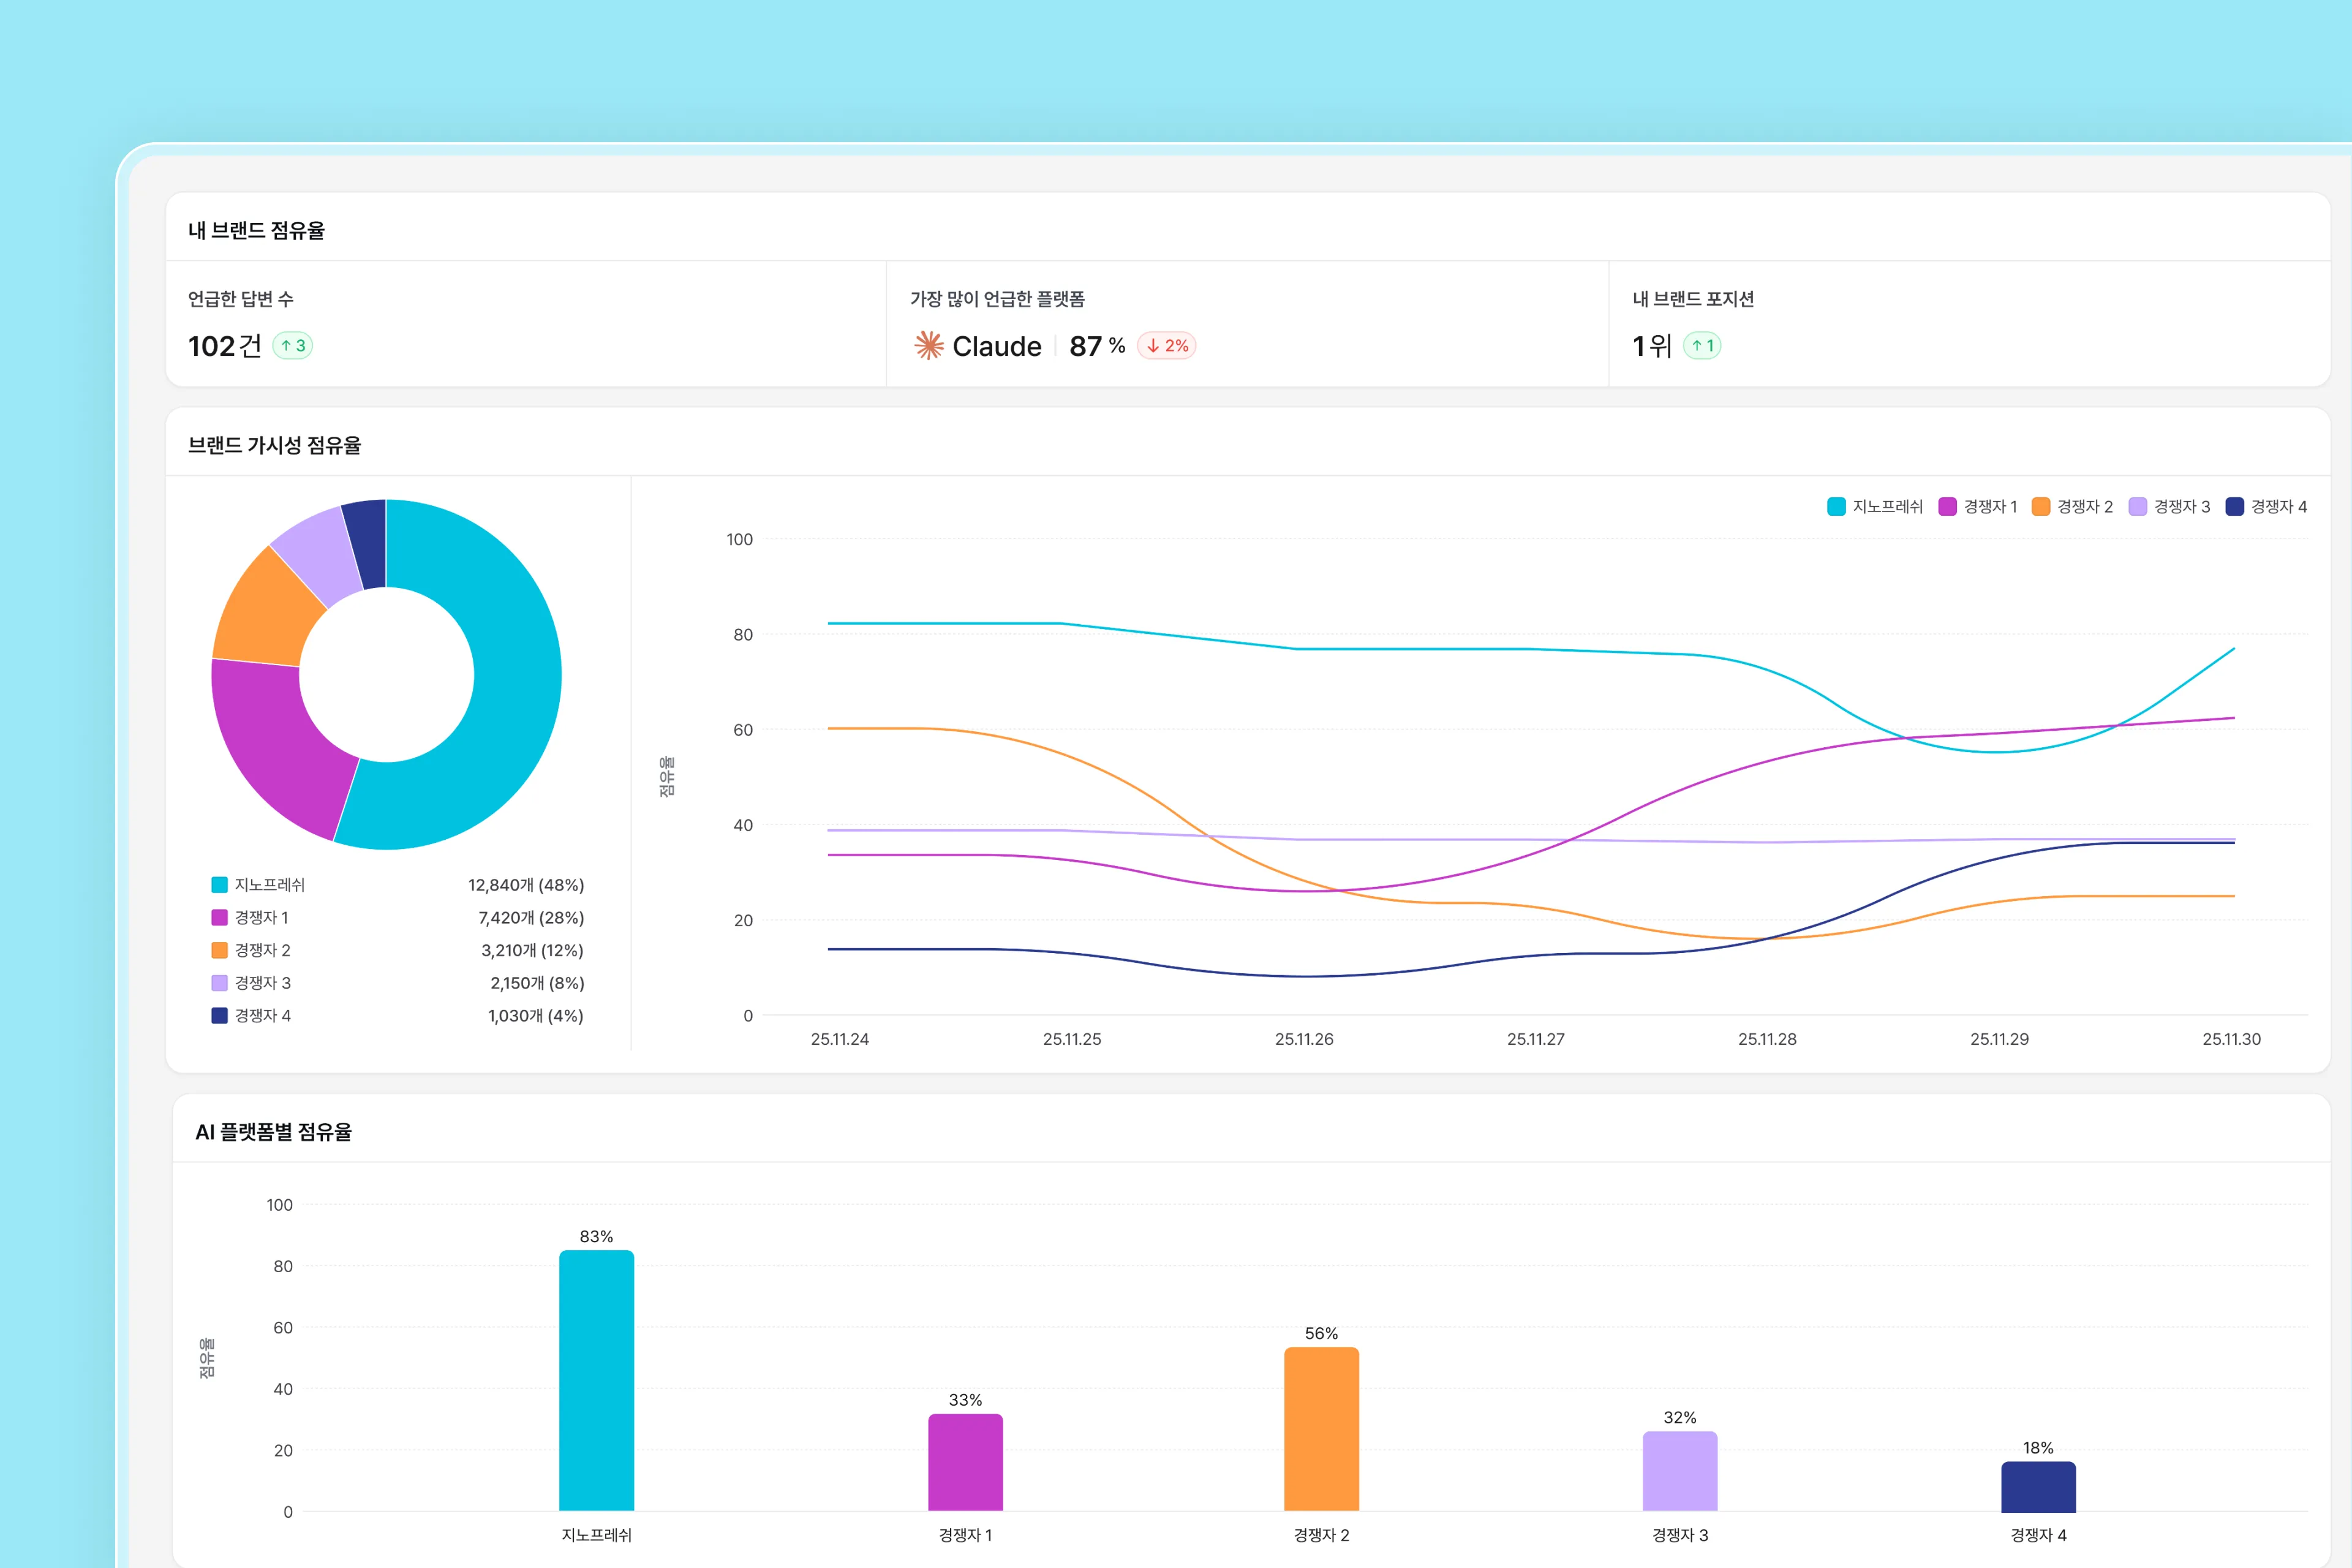This screenshot has height=1568, width=2352.
Task: Click the 25.11.27 date axis label
Action: click(1535, 1040)
